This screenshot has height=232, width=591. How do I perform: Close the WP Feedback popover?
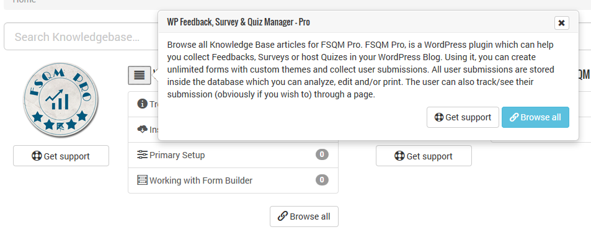click(562, 23)
